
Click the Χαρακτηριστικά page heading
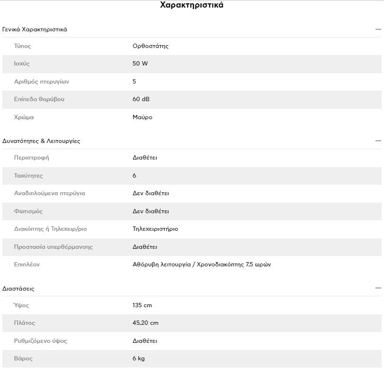pos(192,5)
